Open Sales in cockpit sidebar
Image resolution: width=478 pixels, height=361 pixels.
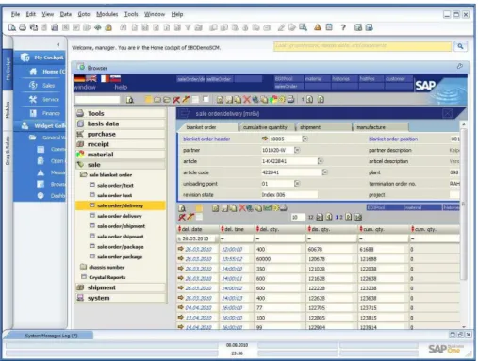42,85
